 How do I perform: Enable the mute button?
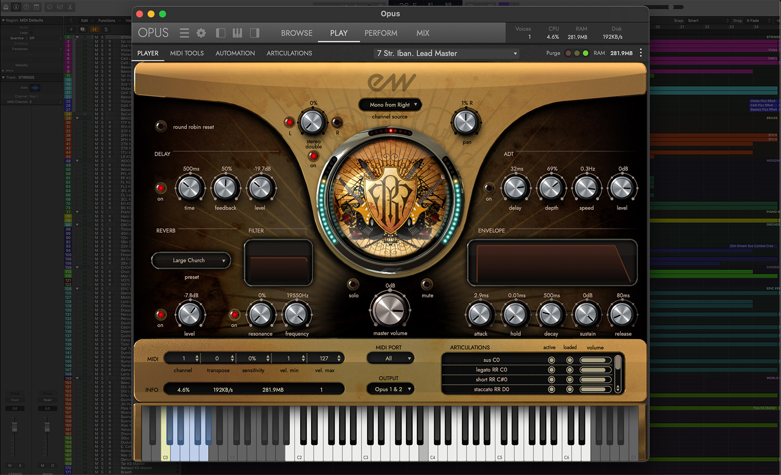coord(427,284)
